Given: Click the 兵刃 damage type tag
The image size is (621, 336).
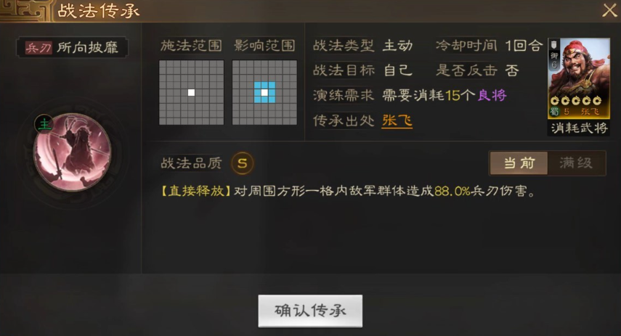Looking at the screenshot, I should tap(38, 48).
